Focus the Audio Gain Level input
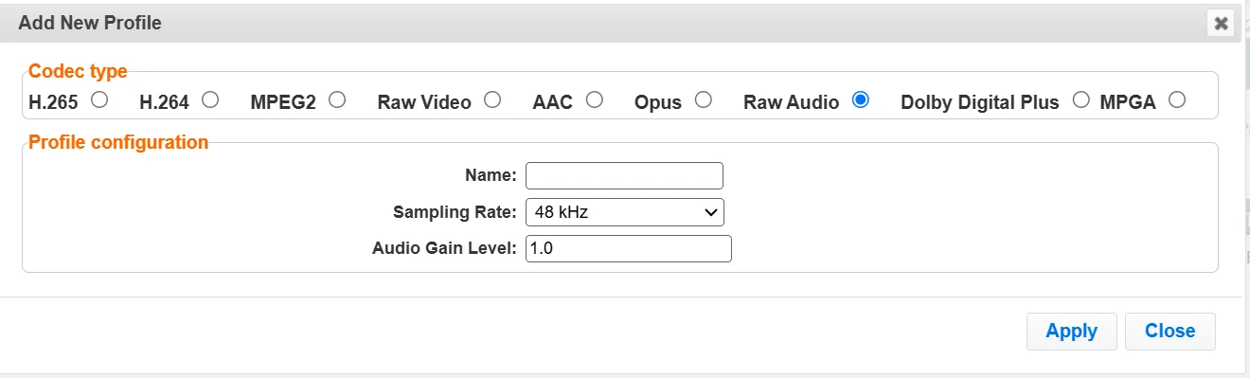The height and width of the screenshot is (378, 1250). [x=629, y=248]
